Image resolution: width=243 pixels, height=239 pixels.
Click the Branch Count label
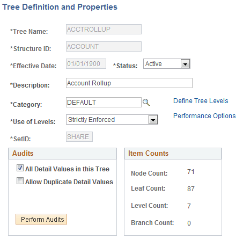[152, 223]
